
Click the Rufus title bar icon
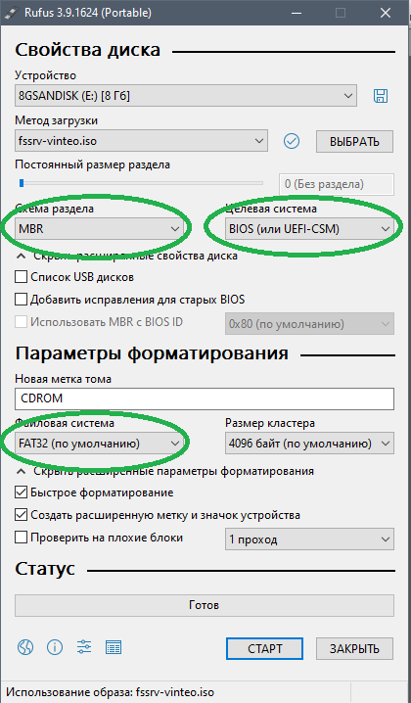[x=11, y=13]
